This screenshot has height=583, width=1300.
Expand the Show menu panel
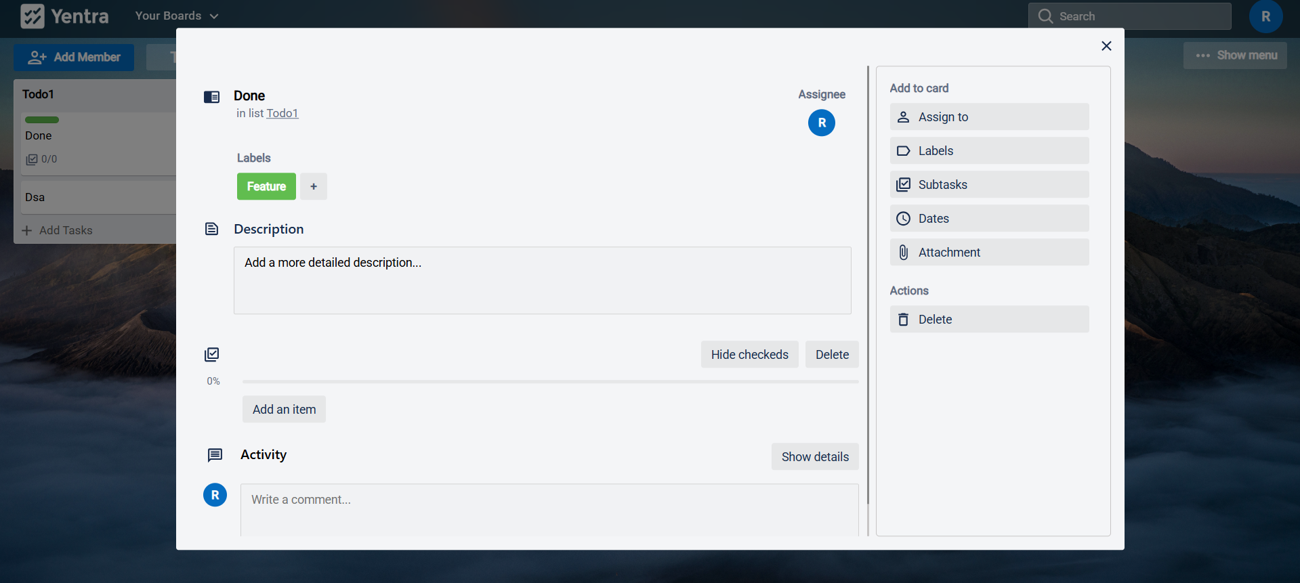click(1236, 56)
